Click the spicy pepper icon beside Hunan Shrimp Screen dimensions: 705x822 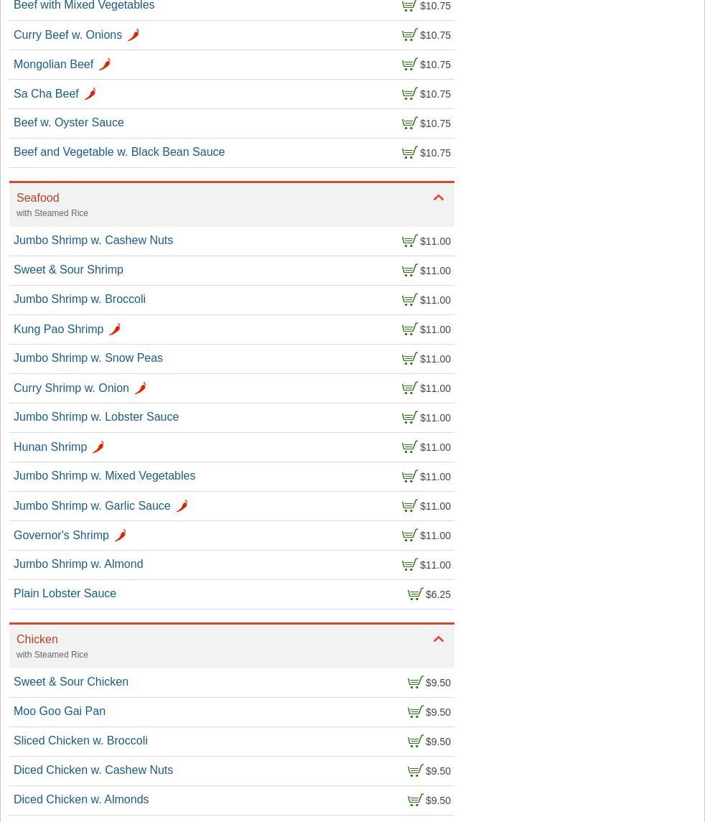coord(98,447)
